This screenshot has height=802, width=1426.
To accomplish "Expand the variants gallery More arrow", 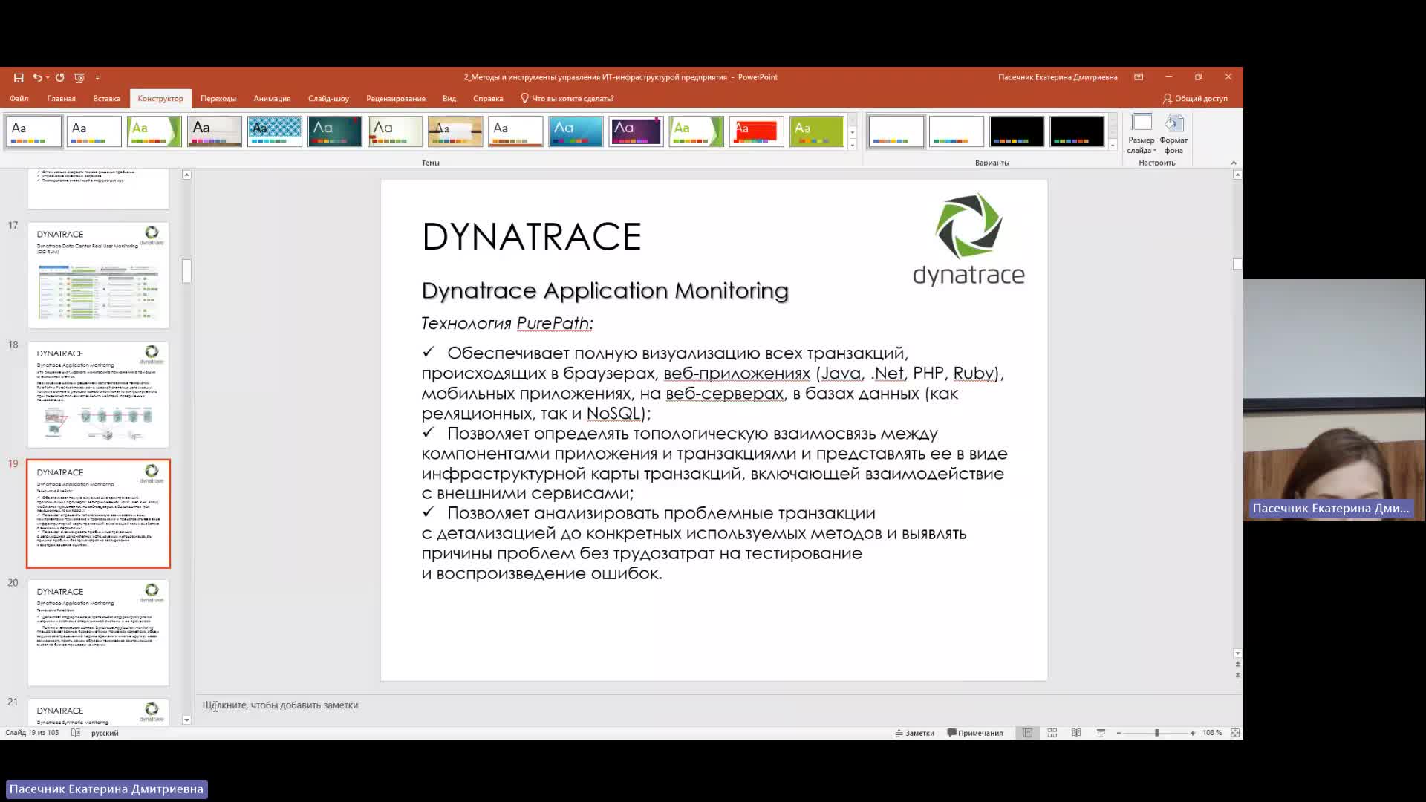I will point(1113,145).
